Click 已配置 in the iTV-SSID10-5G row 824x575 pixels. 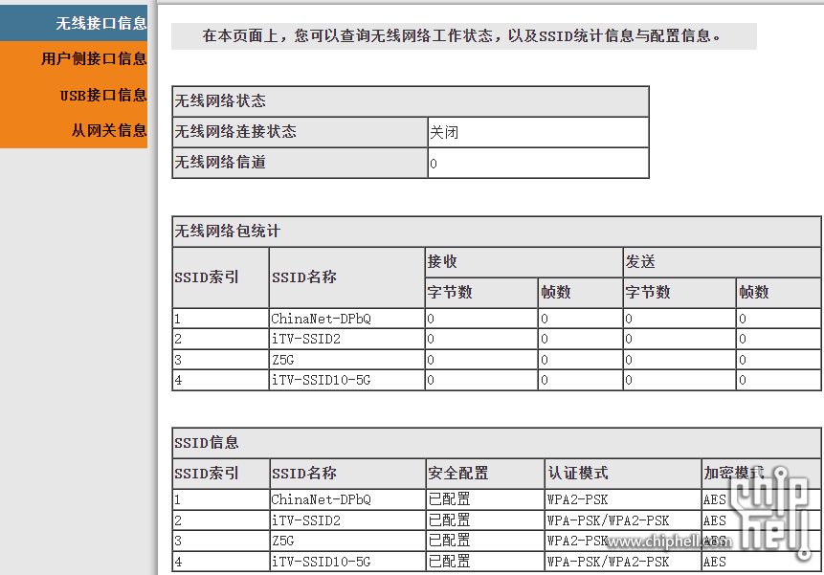click(x=449, y=562)
